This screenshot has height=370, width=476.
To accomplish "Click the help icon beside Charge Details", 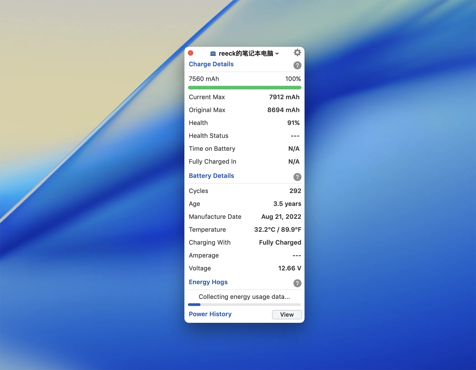I will pyautogui.click(x=297, y=65).
